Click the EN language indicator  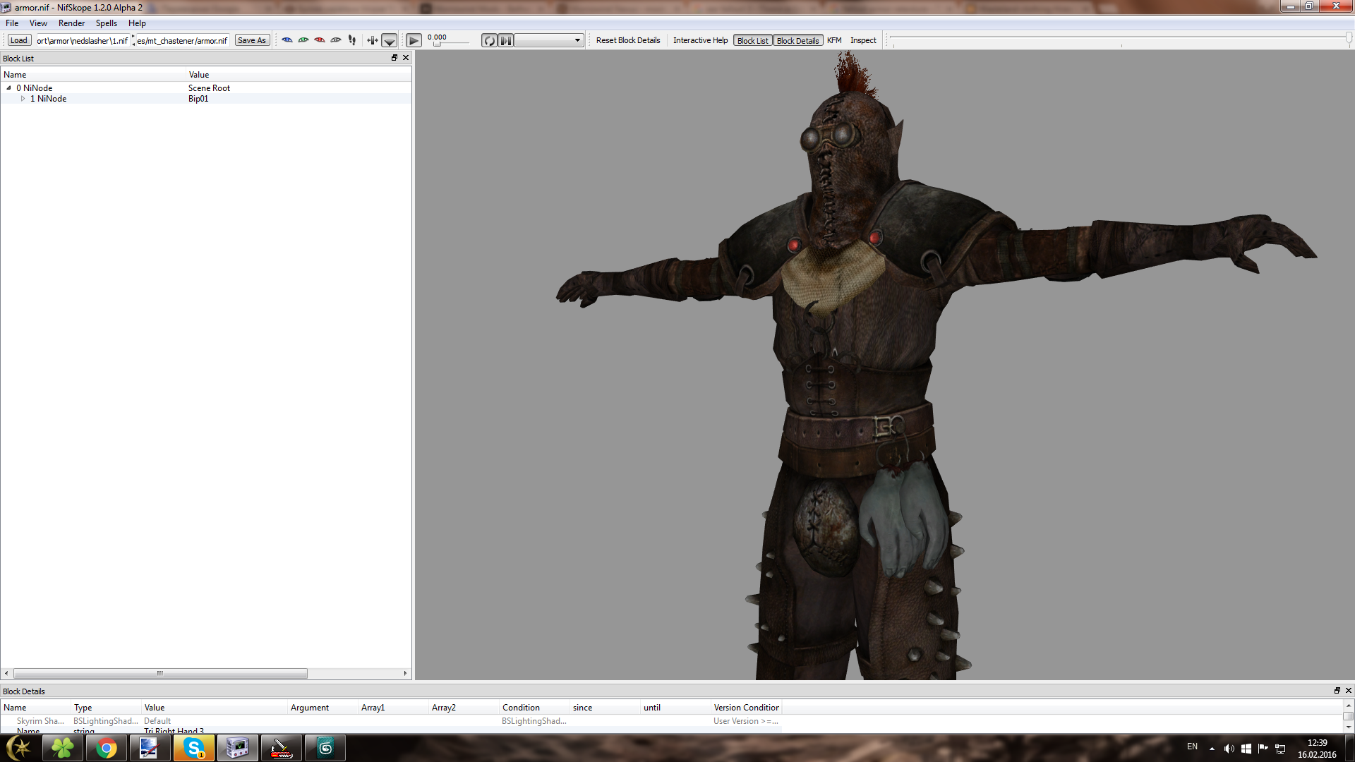[1192, 746]
